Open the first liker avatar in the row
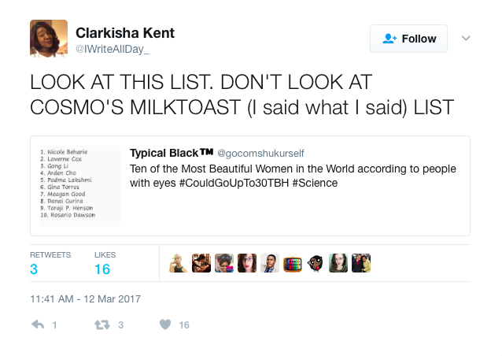This screenshot has height=356, width=502. [179, 263]
